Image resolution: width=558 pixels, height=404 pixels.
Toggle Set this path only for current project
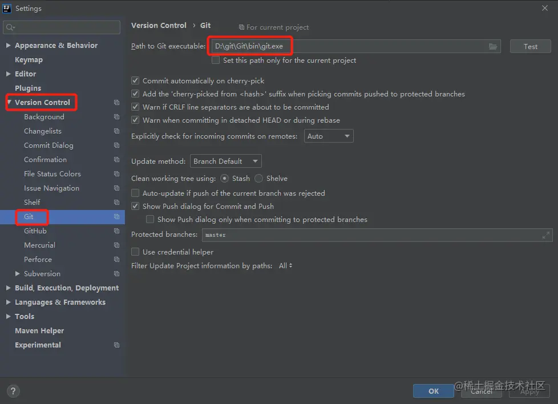pyautogui.click(x=216, y=60)
